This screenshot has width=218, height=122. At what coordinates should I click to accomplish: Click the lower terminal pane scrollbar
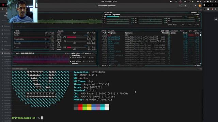click(202, 105)
